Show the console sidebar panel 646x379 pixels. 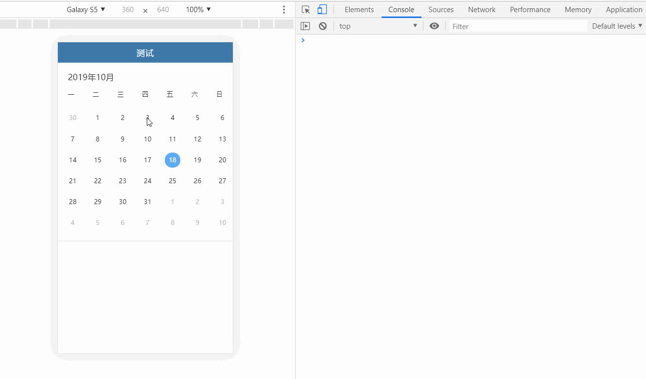point(305,26)
